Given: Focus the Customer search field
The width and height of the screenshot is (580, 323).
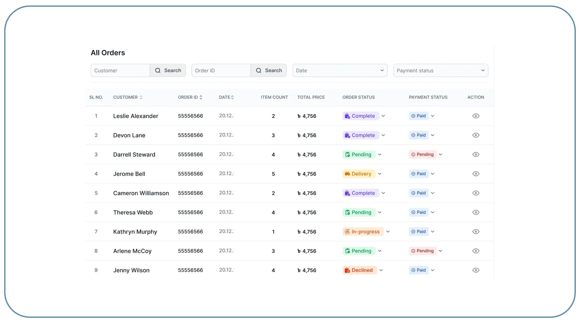Looking at the screenshot, I should (120, 70).
